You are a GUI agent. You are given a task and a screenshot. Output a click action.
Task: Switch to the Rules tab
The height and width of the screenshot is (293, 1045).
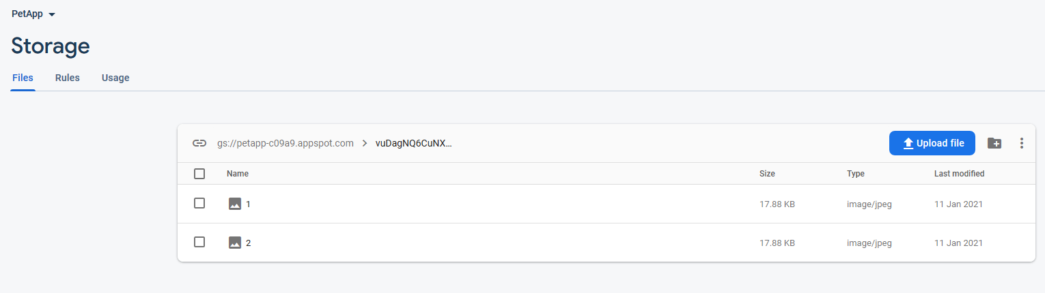point(68,78)
